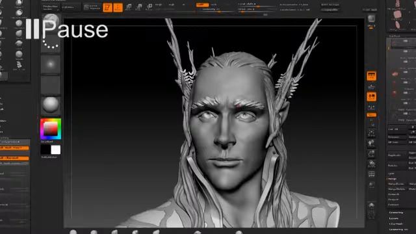
Task: Select the white main color swatch
Action: [x=56, y=149]
